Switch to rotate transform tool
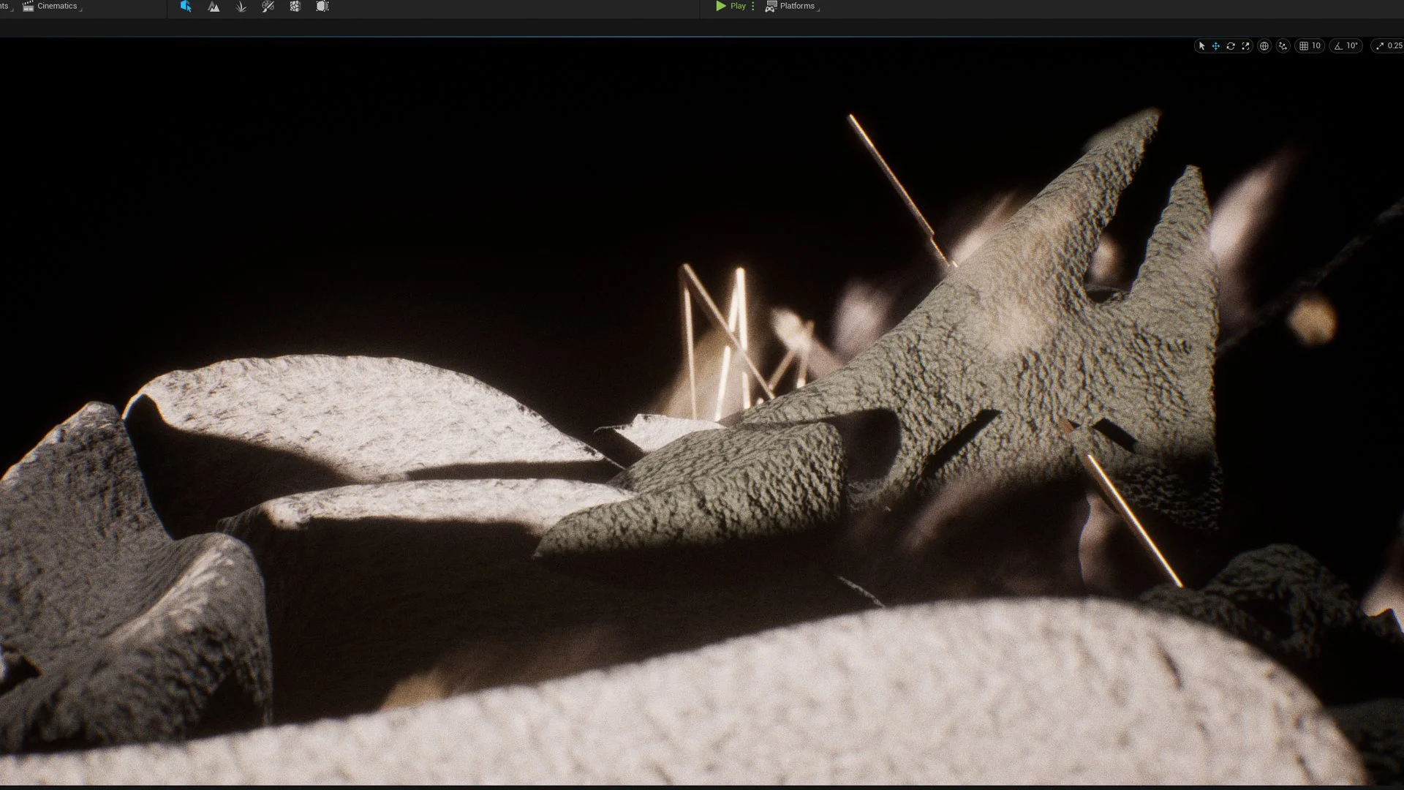The width and height of the screenshot is (1404, 790). 1231,46
